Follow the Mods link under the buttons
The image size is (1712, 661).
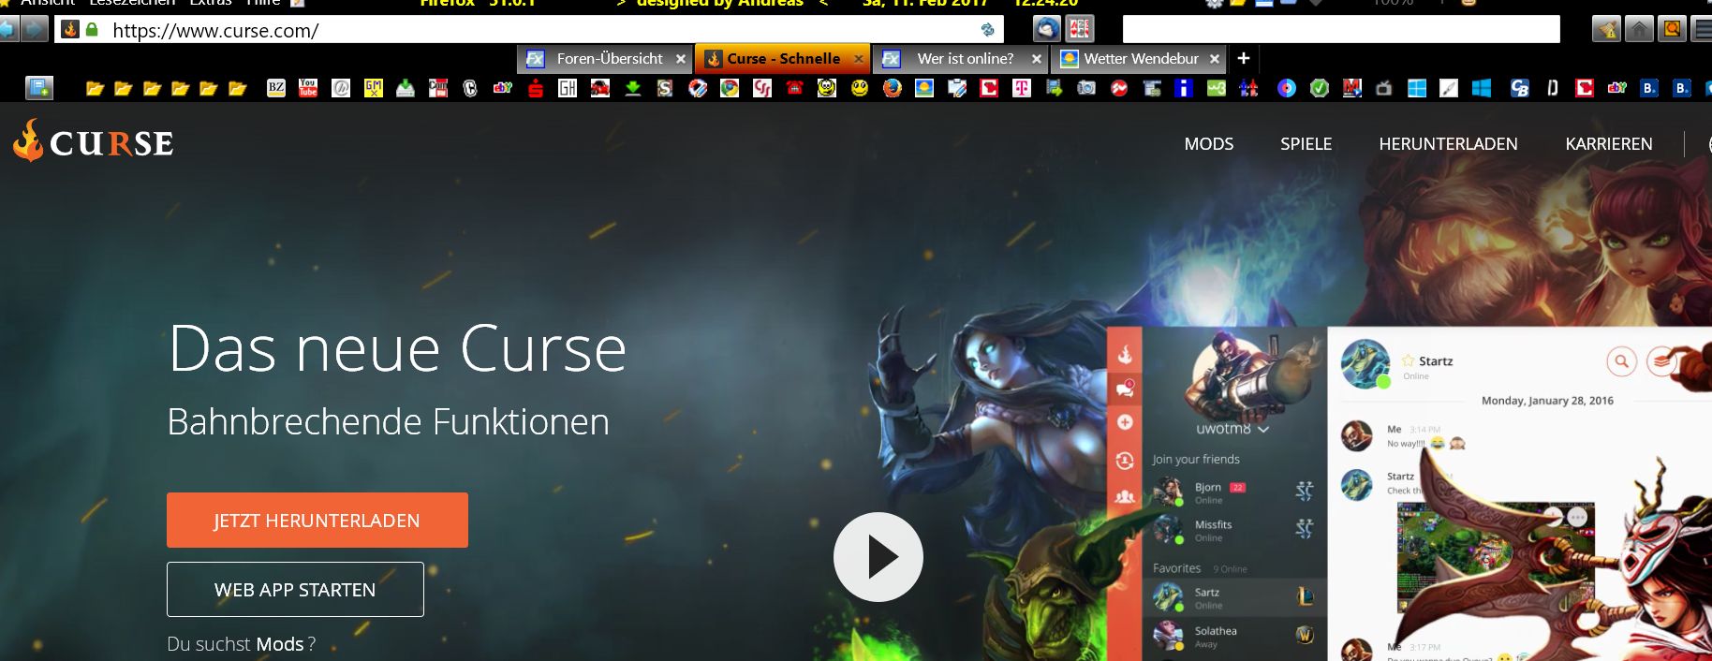point(279,644)
